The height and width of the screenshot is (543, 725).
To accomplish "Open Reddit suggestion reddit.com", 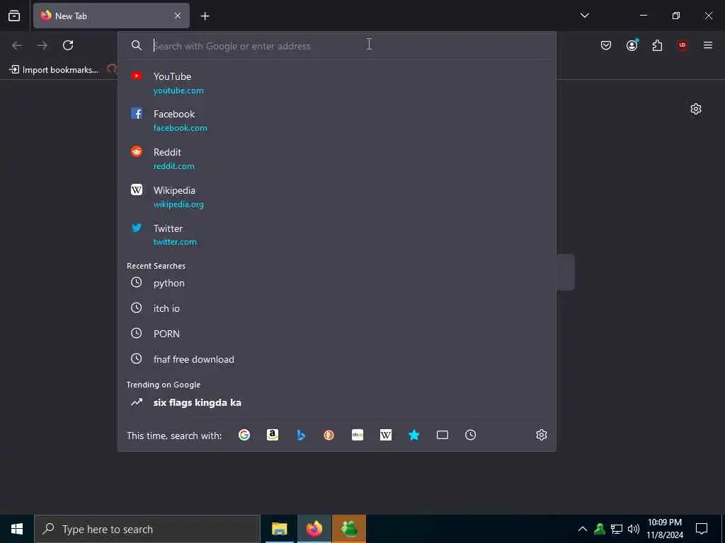I will coord(337,158).
